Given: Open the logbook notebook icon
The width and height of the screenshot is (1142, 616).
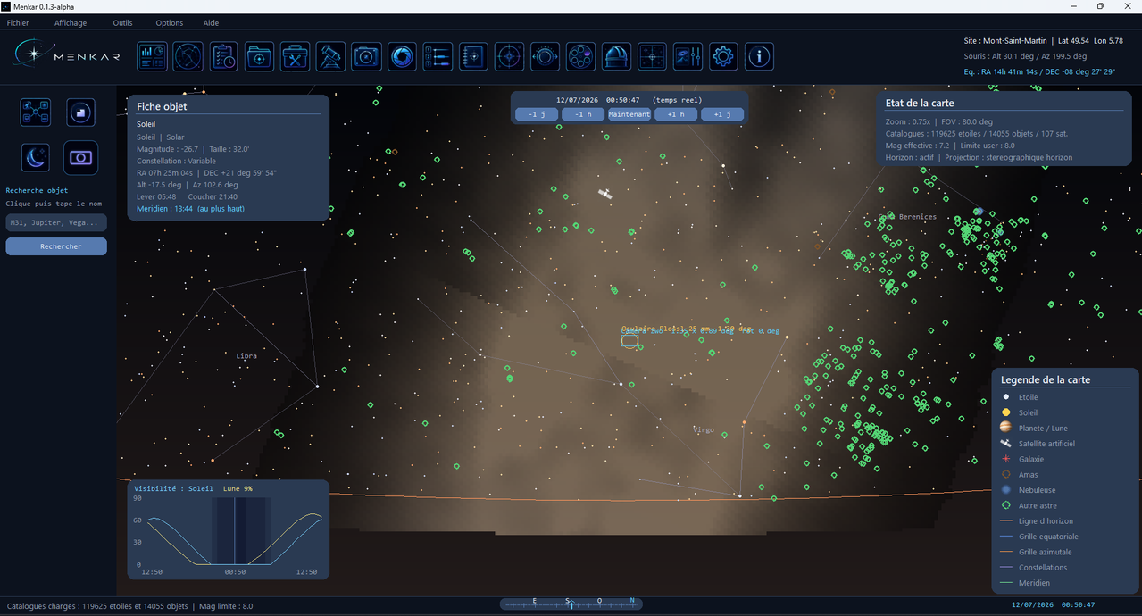Looking at the screenshot, I should click(x=474, y=56).
